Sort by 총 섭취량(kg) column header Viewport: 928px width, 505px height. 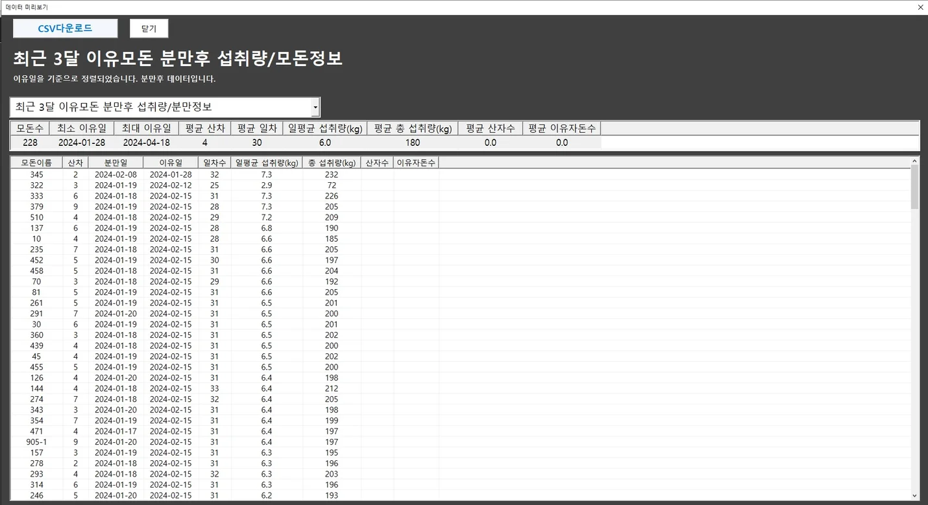pyautogui.click(x=332, y=163)
